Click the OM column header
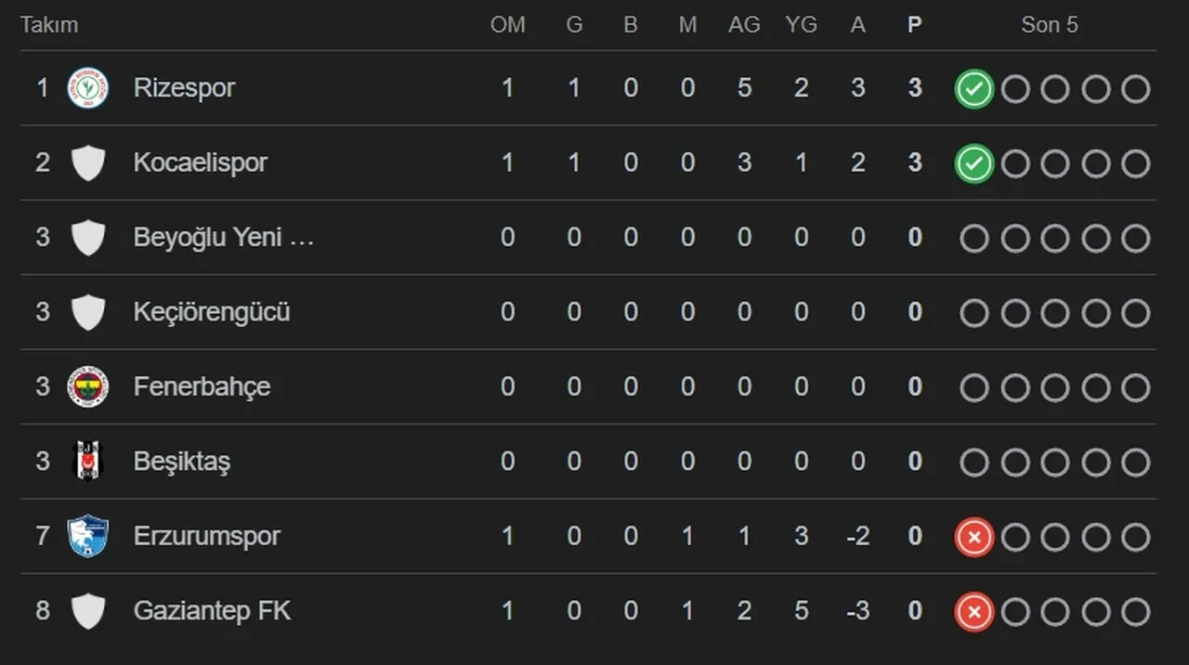The width and height of the screenshot is (1189, 665). (508, 25)
